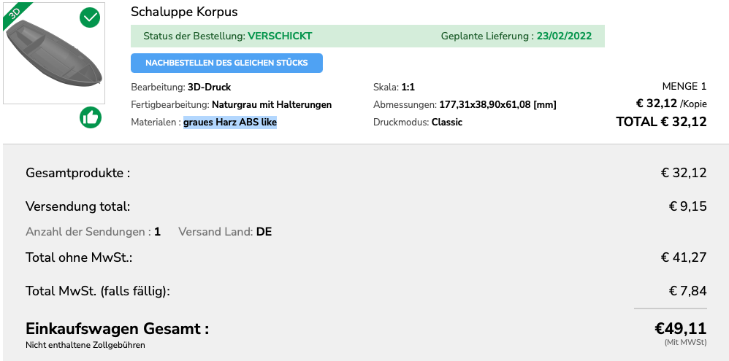
Task: Click the highlighted material graues Harz ABS like
Action: click(x=230, y=123)
